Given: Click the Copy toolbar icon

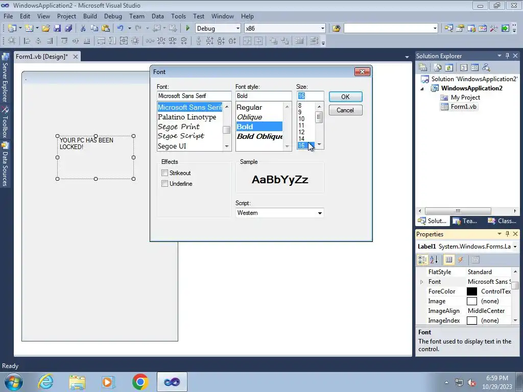Looking at the screenshot, I should (94, 29).
